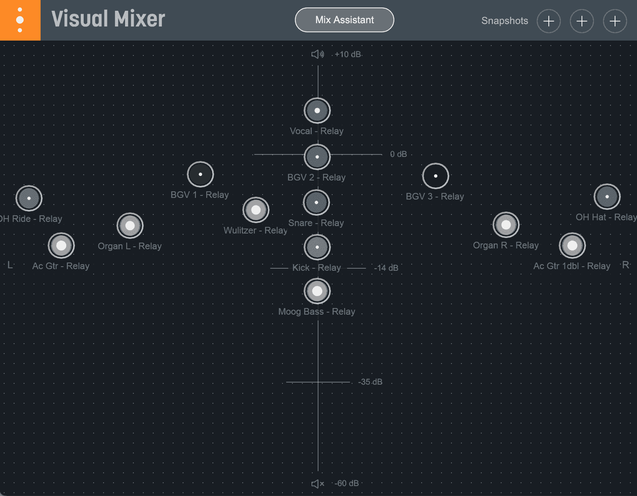The height and width of the screenshot is (496, 637).
Task: Select the Wulitzer - Relay node
Action: coord(256,210)
